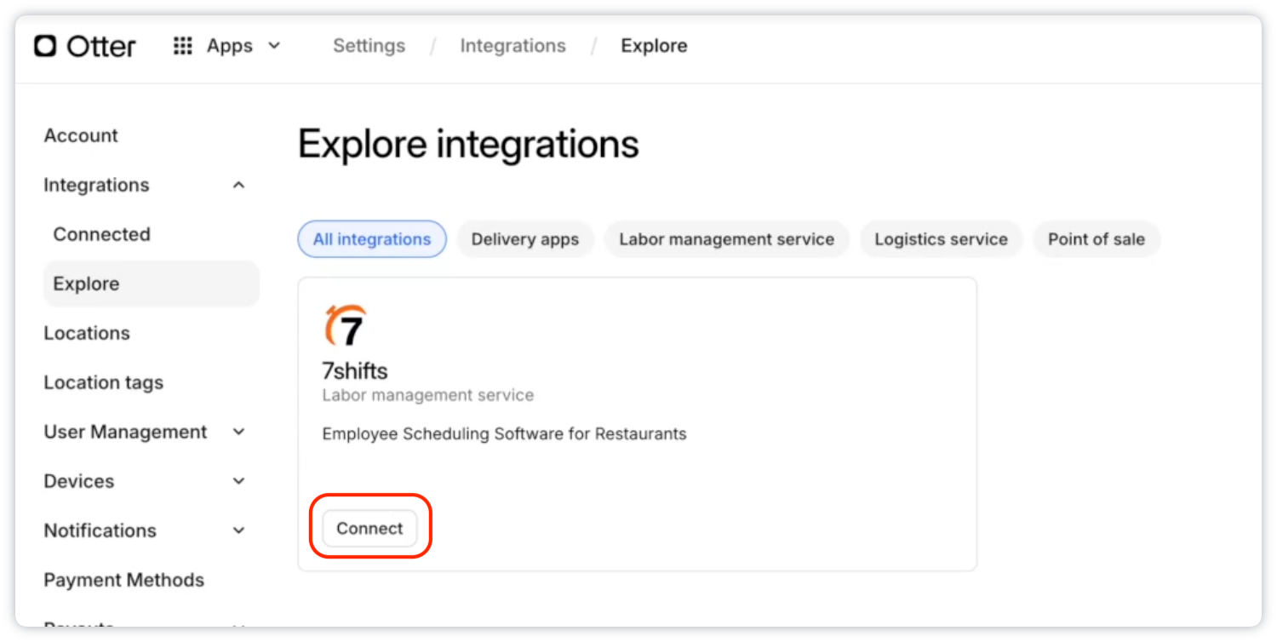Click the Notifications sidebar label
The width and height of the screenshot is (1277, 642).
tap(100, 531)
